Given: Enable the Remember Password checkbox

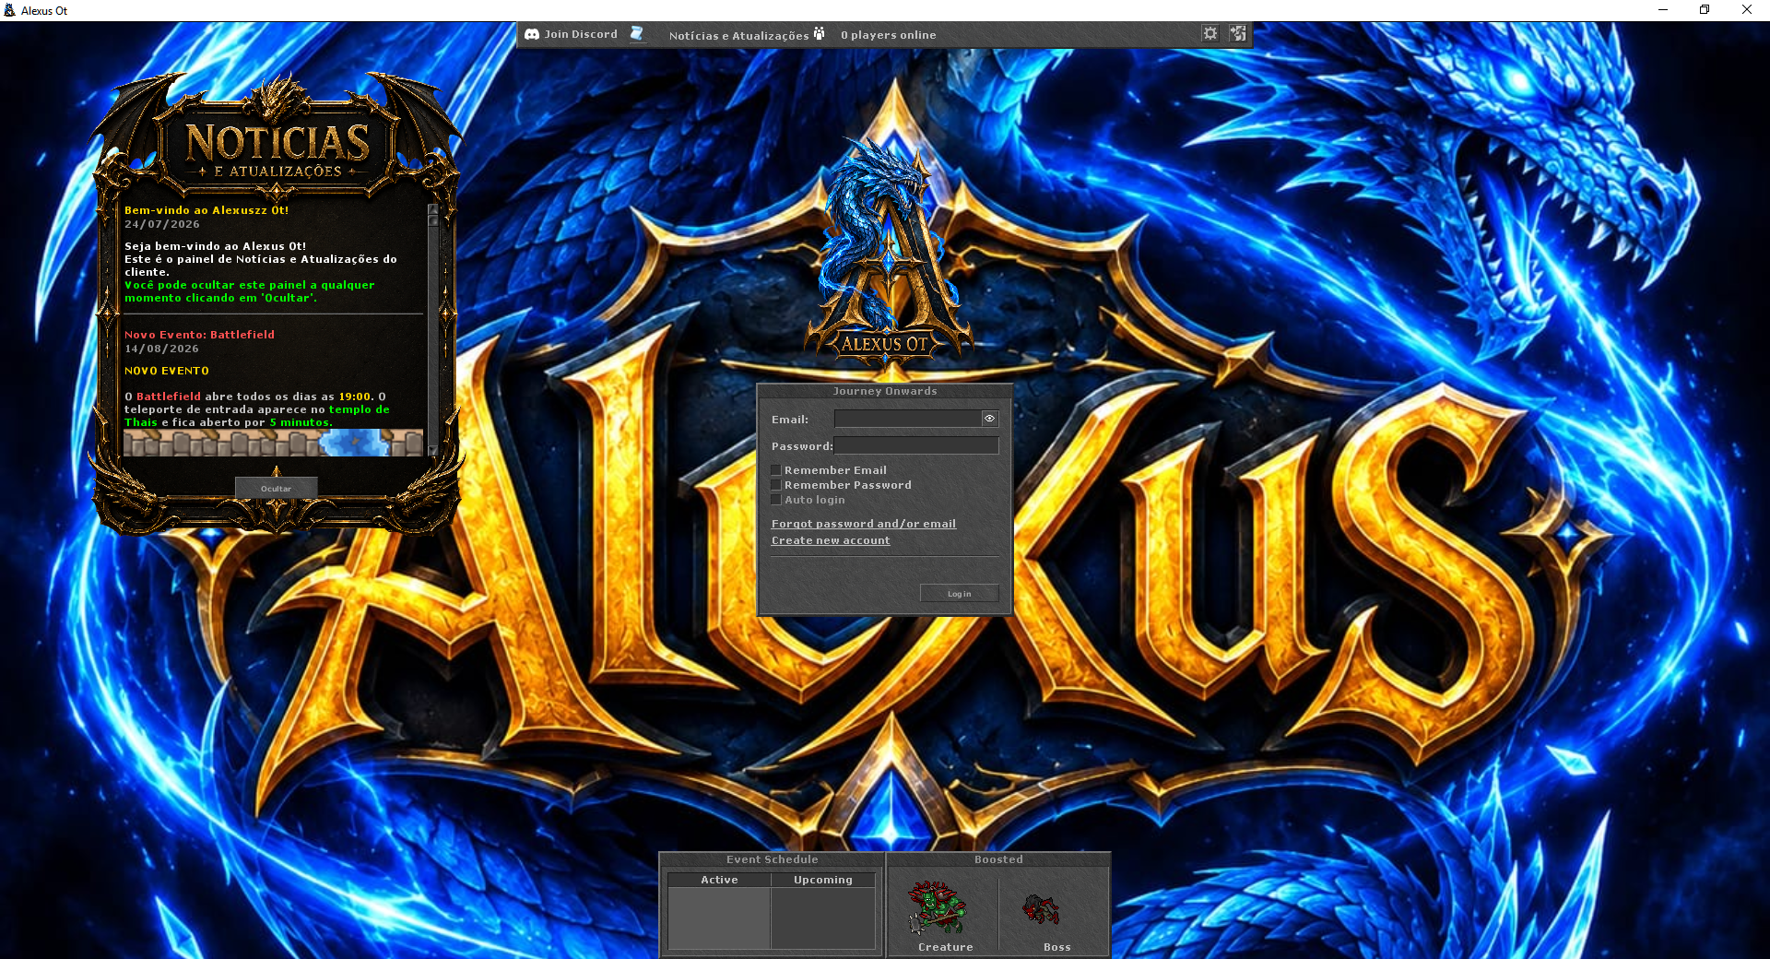Looking at the screenshot, I should pos(776,485).
